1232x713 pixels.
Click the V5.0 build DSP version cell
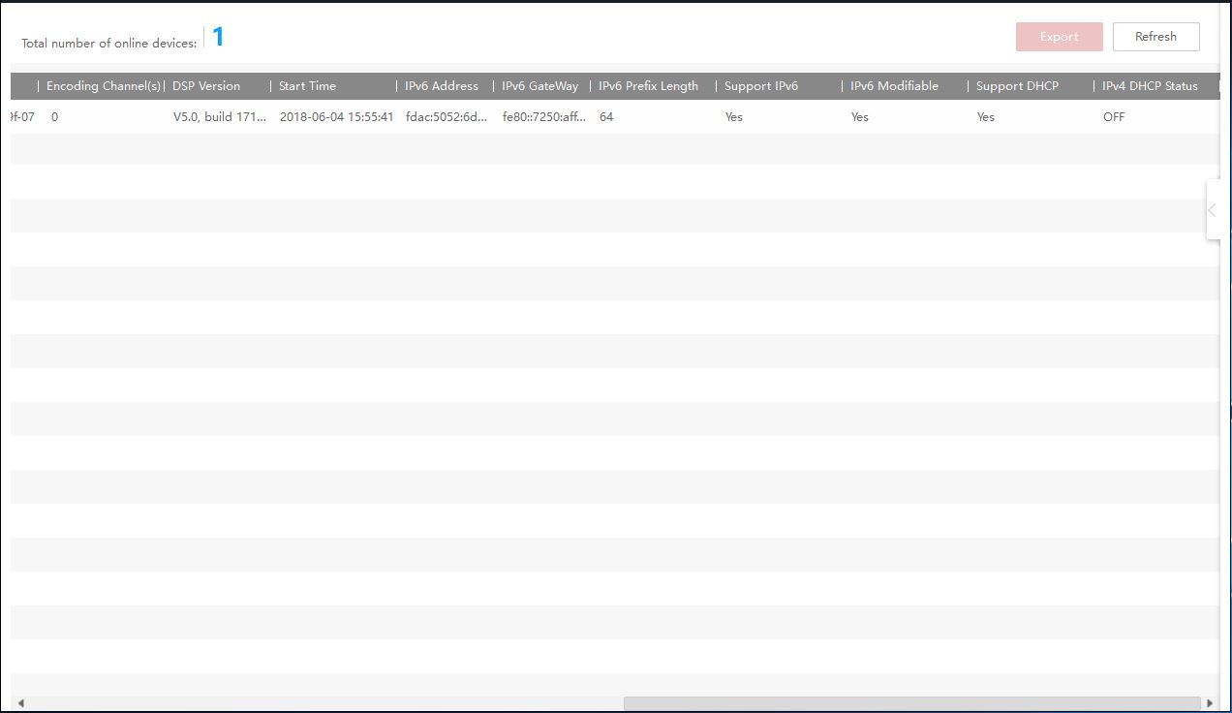coord(220,117)
